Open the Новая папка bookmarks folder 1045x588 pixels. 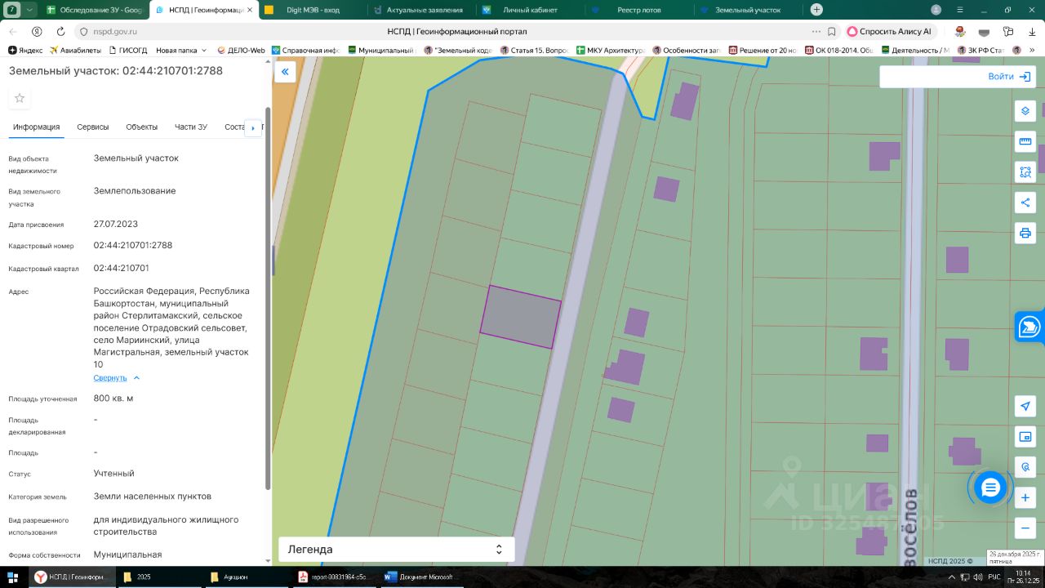tap(181, 51)
